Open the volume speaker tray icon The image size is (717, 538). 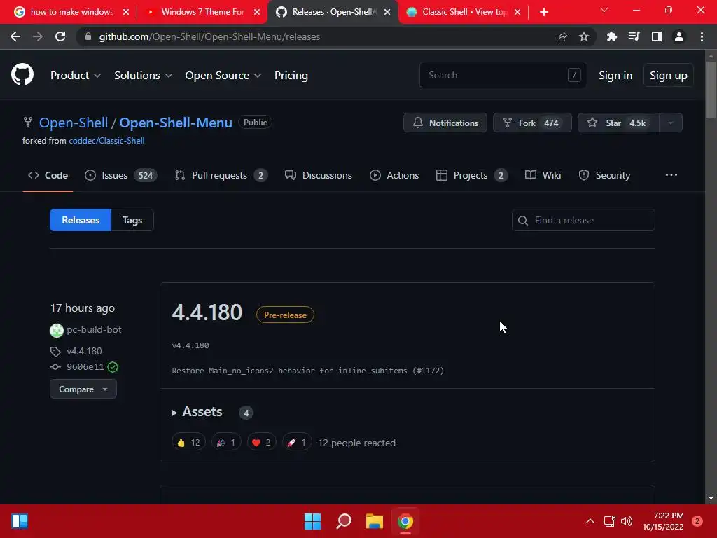click(627, 521)
